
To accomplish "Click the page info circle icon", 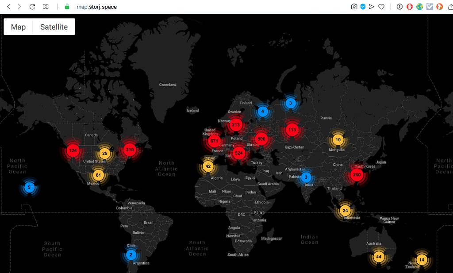I will (x=399, y=6).
